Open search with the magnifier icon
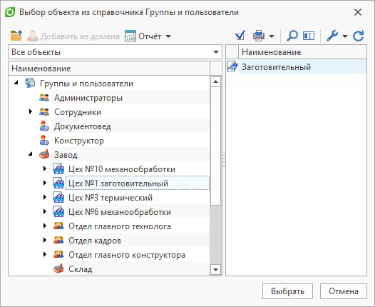 (292, 36)
